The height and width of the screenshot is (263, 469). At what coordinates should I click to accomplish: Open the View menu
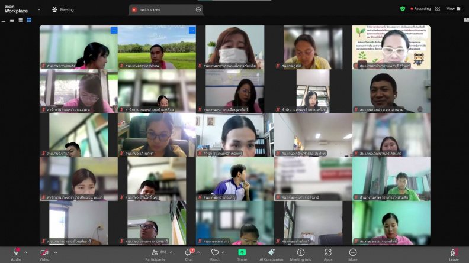[x=454, y=9]
